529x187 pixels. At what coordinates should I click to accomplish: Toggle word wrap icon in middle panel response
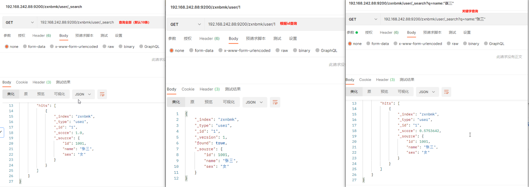coord(275,103)
